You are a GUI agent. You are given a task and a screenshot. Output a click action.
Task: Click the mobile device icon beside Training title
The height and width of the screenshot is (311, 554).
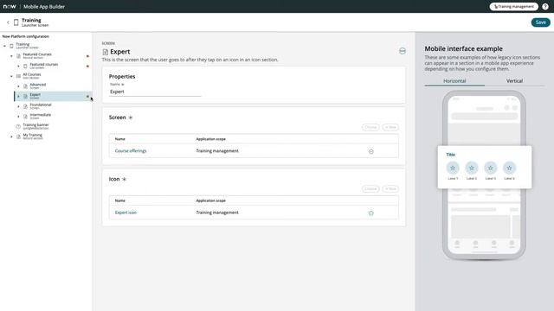(x=16, y=22)
